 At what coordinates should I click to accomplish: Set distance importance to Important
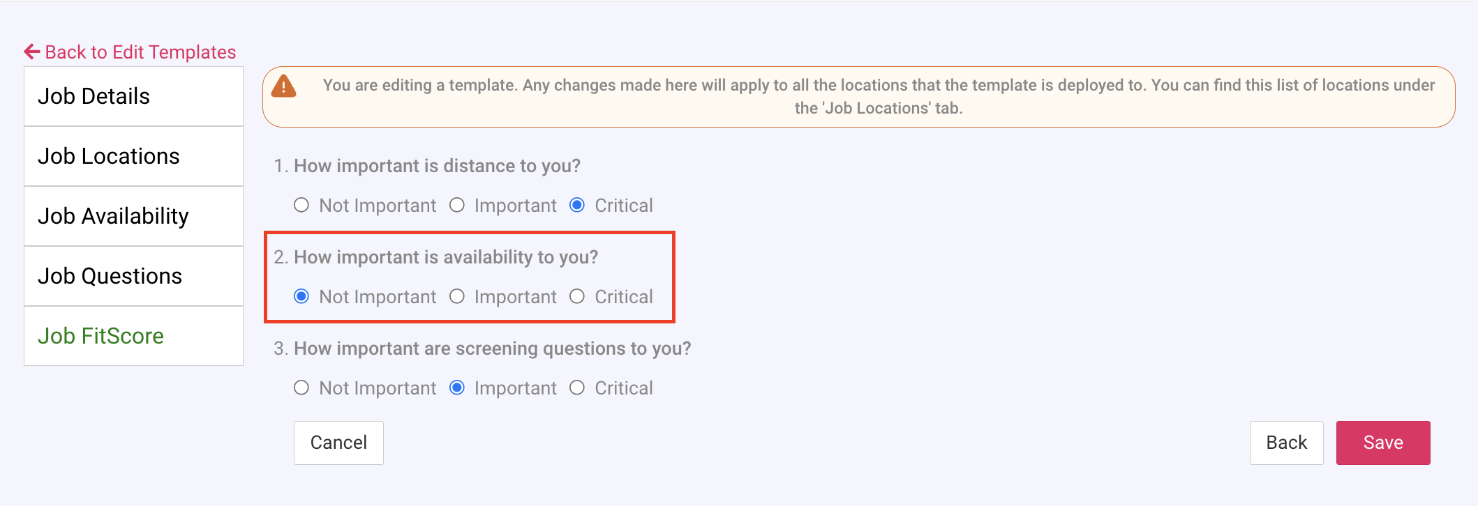pyautogui.click(x=457, y=206)
